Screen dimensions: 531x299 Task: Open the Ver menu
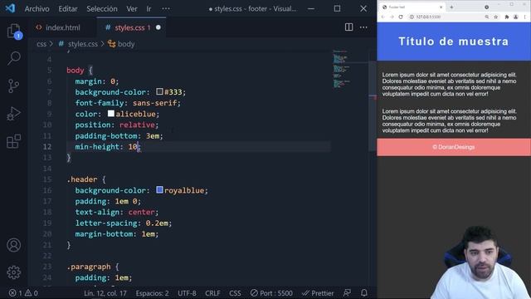[132, 8]
